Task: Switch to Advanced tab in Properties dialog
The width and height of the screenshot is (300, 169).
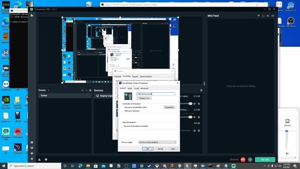Action: click(144, 88)
